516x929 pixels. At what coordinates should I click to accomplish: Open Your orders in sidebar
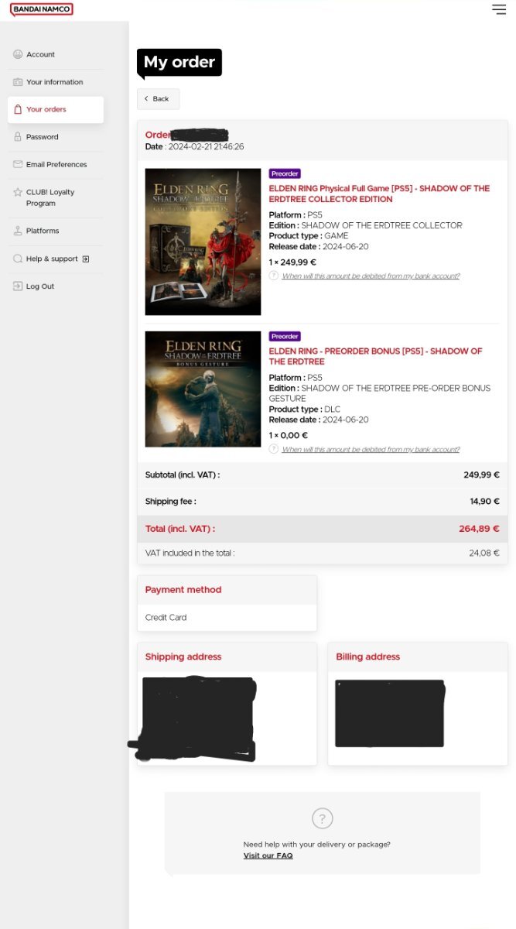[x=56, y=110]
